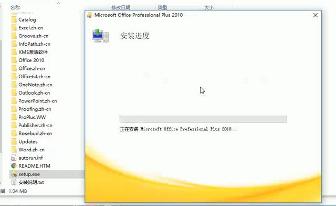Select the KMS激活软件 folder icon
336x206 pixels.
coord(14,52)
